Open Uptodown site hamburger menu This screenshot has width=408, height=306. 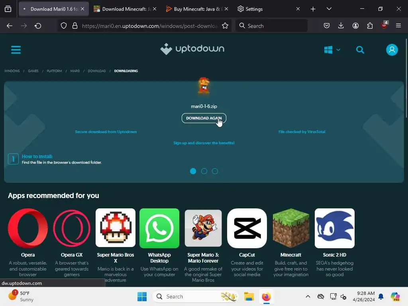coord(16,50)
